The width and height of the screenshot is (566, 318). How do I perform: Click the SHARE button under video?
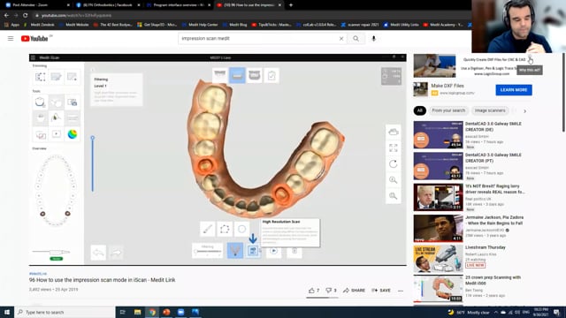(354, 291)
